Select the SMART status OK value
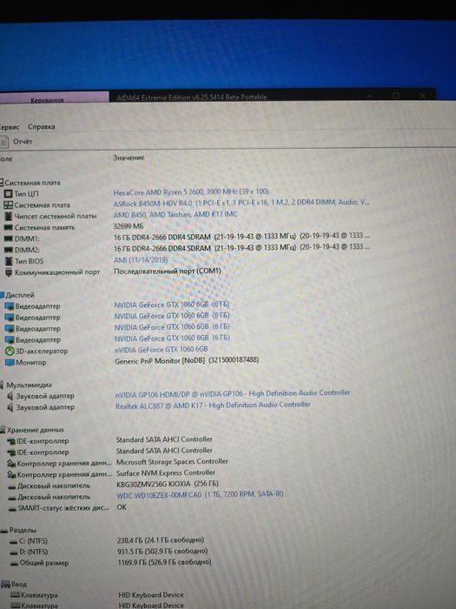 click(x=122, y=507)
